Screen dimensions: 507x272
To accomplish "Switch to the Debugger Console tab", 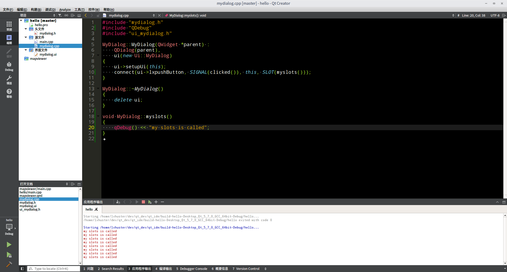I will coord(192,269).
